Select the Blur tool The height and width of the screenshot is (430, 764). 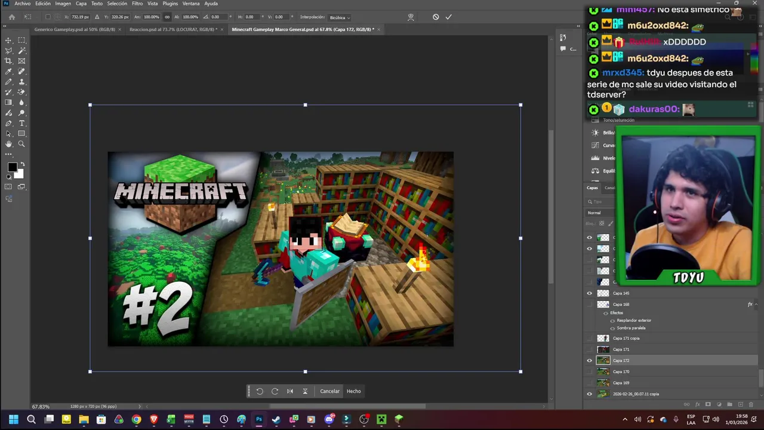21,102
